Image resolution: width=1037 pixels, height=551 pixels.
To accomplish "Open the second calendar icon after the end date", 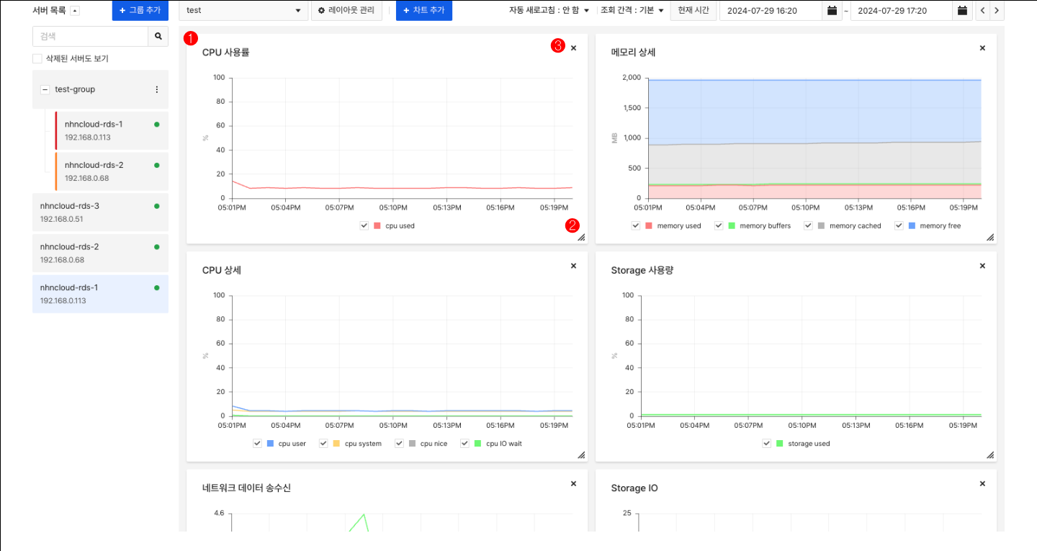I will point(962,11).
